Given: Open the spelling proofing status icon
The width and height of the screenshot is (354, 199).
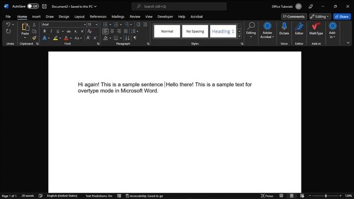Looking at the screenshot, I should (40, 196).
